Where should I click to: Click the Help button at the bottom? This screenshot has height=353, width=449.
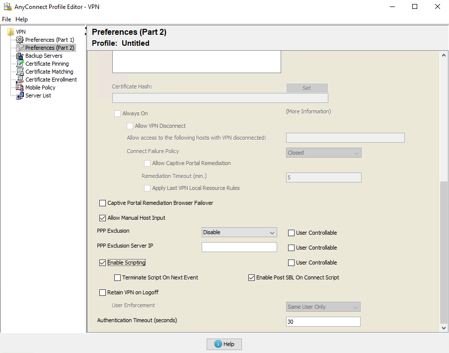pyautogui.click(x=224, y=344)
